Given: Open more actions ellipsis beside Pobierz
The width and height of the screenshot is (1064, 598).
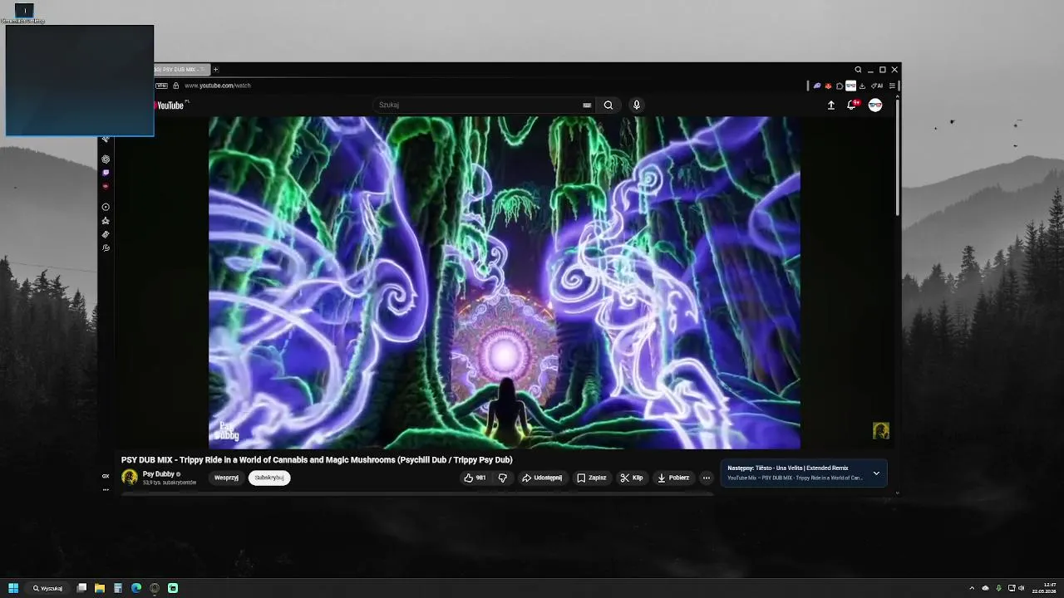Looking at the screenshot, I should pyautogui.click(x=707, y=478).
